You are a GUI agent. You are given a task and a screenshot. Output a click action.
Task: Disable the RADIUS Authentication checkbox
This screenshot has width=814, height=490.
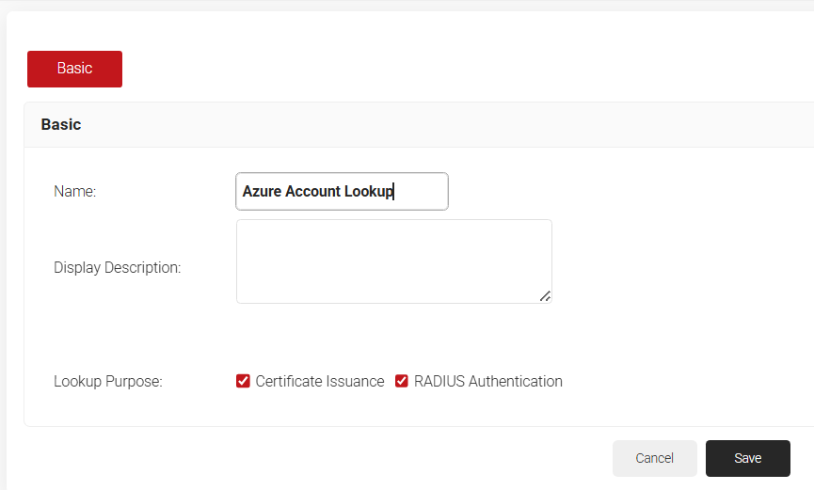(x=402, y=381)
